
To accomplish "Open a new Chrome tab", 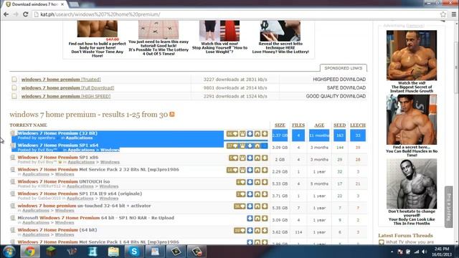I will click(x=74, y=4).
